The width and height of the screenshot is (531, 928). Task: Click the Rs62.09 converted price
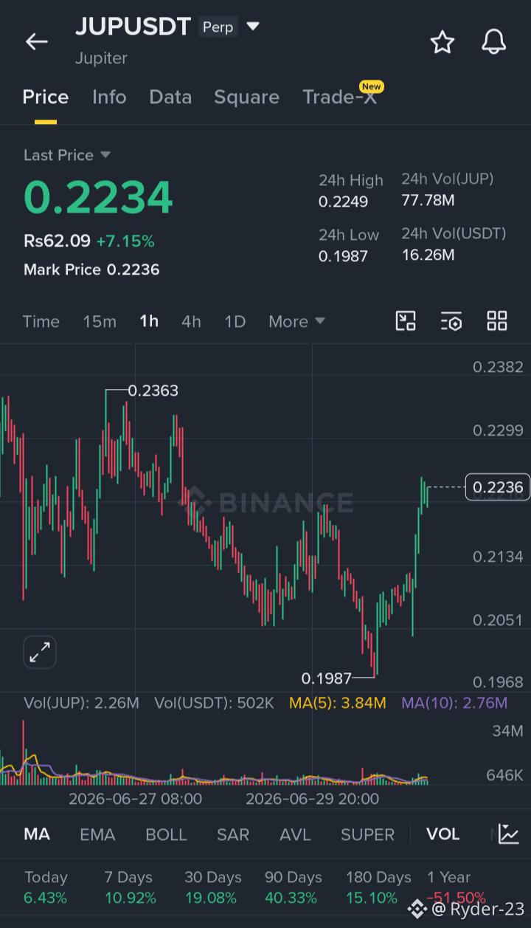[x=57, y=241]
